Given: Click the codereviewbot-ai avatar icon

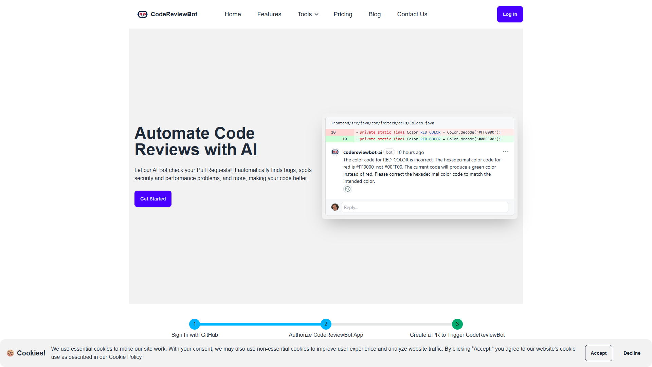Looking at the screenshot, I should [335, 152].
